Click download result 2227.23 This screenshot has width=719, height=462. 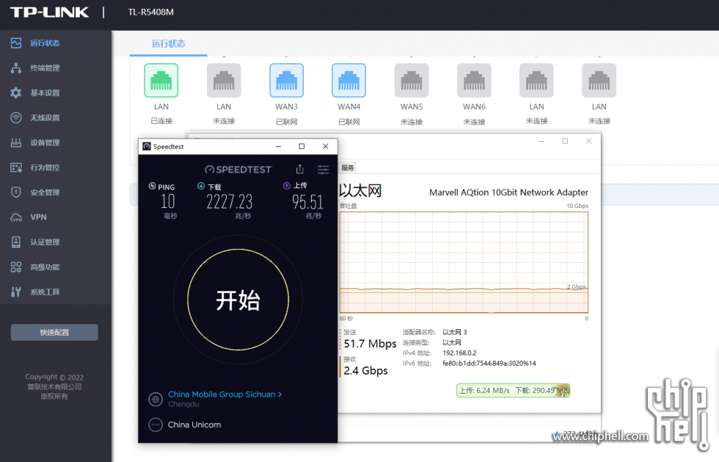point(229,202)
